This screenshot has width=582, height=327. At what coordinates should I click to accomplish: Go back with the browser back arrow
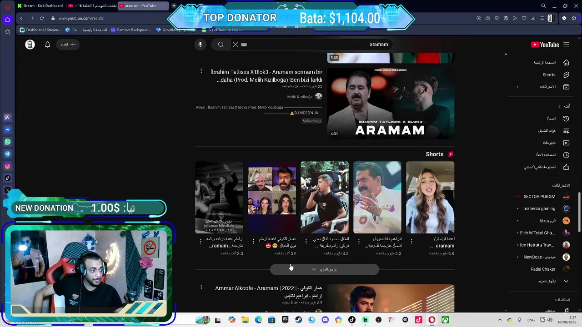pos(21,18)
